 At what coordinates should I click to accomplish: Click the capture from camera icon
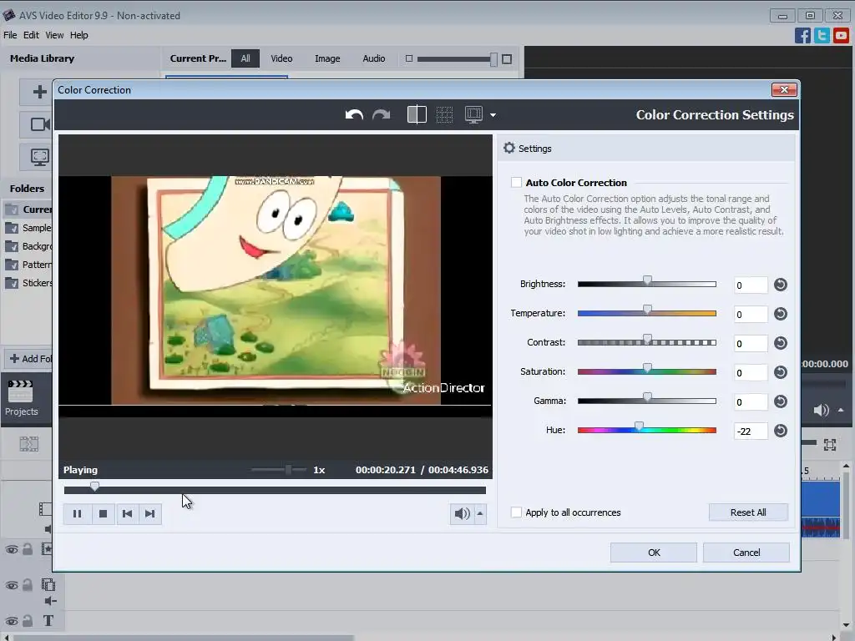pos(39,124)
